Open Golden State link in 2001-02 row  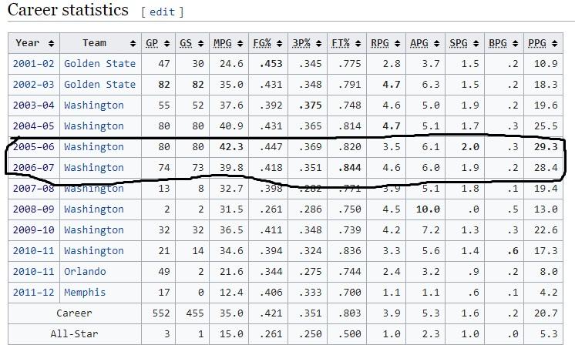click(x=99, y=64)
